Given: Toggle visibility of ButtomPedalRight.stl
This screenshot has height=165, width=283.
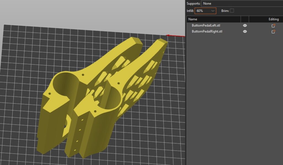Looking at the screenshot, I should (x=245, y=32).
